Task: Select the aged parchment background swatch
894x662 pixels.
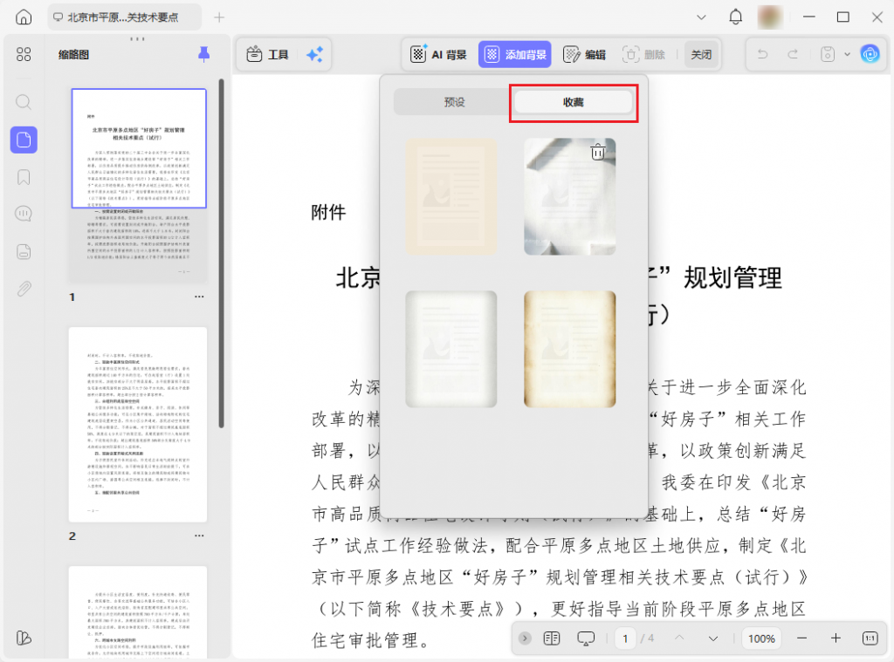Action: (569, 349)
